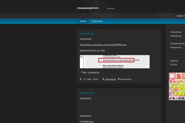Viewport: 185px width, 123px height.
Task: Go to site title rtmpdumpfc2ch
Action: (88, 8)
